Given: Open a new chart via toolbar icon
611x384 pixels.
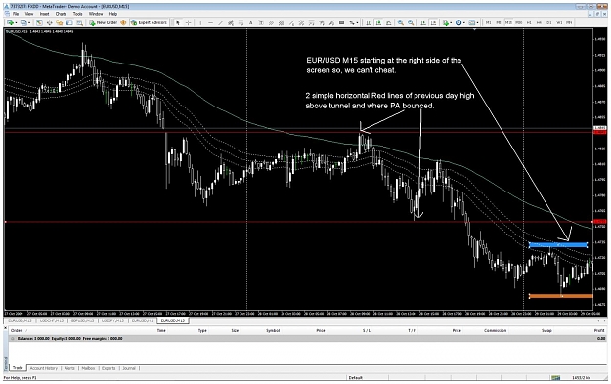Looking at the screenshot, I should pos(10,22).
